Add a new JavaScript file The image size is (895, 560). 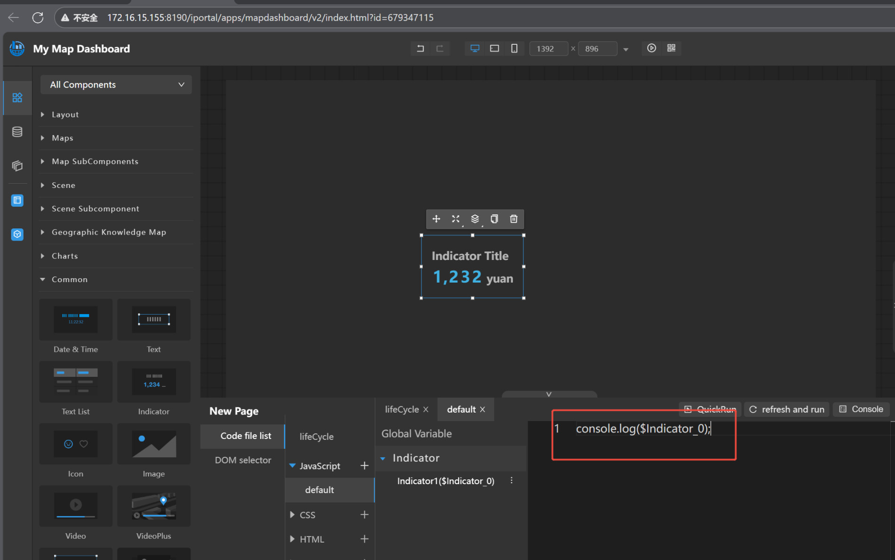[364, 466]
